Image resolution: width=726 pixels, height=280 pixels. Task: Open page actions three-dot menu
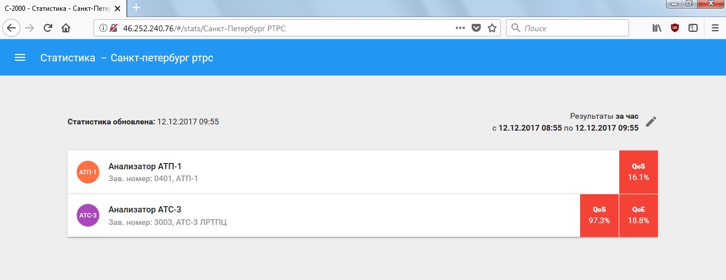[460, 28]
